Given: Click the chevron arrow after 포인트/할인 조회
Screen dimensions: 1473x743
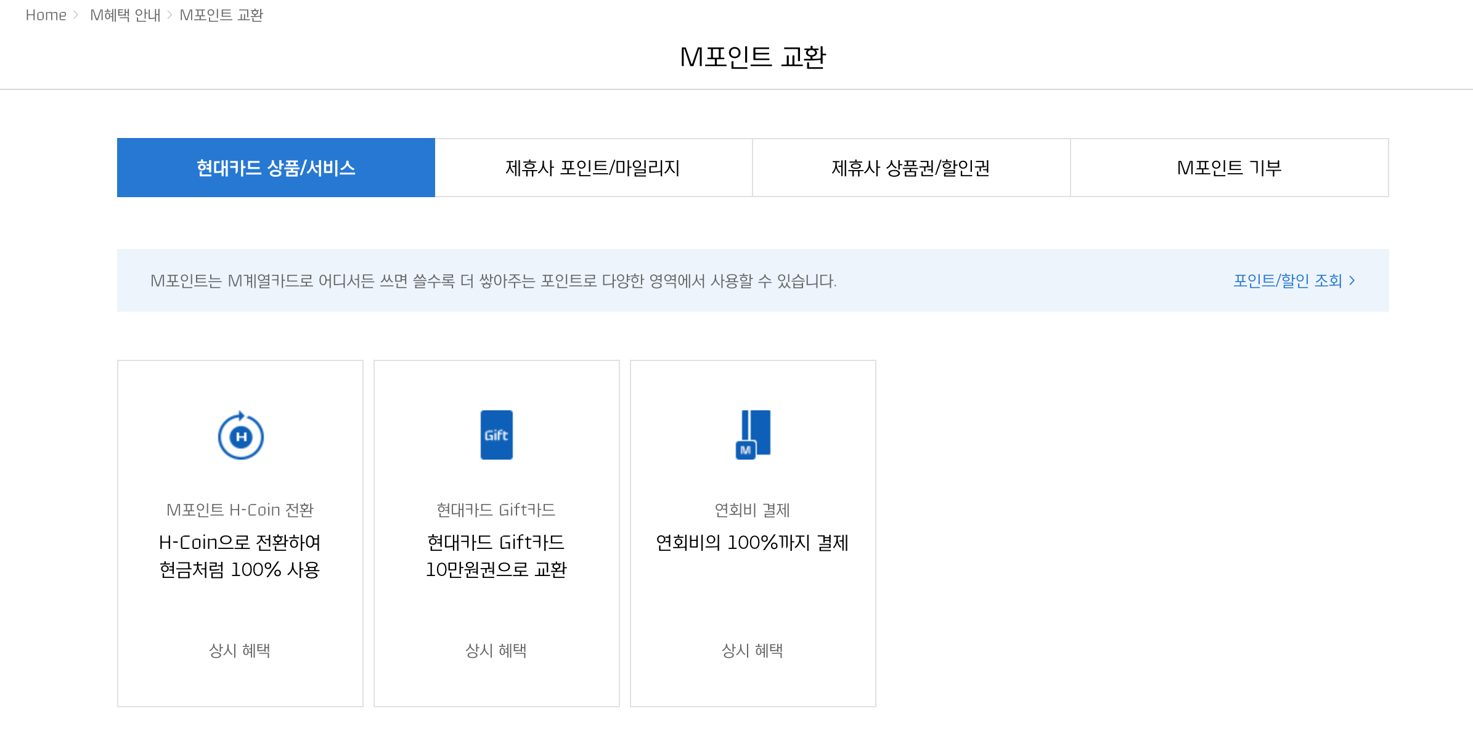Looking at the screenshot, I should pos(1352,281).
